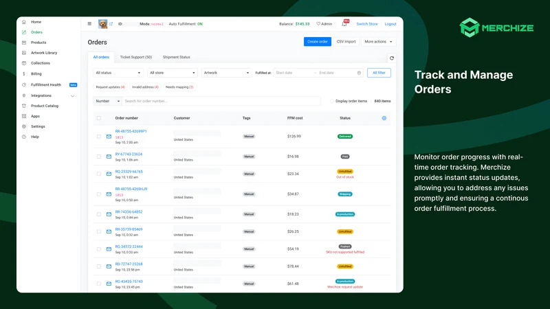
Task: Click the Create order button
Action: [x=318, y=42]
